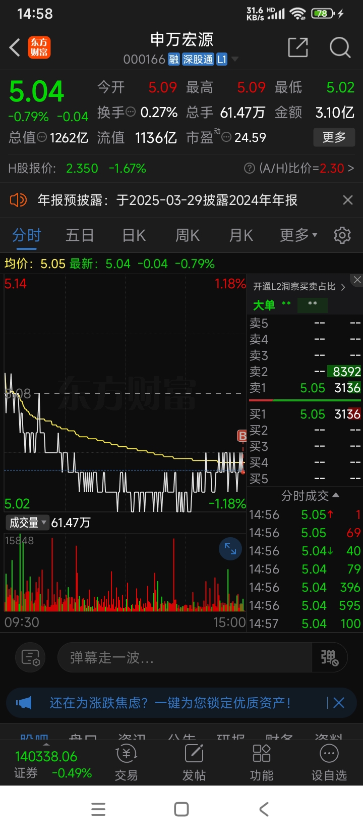
Task: Open the 成交量 indicator dropdown
Action: 28,523
